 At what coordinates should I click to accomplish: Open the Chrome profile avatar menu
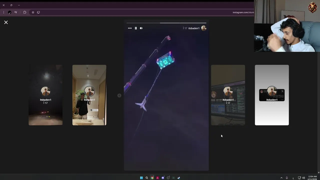pyautogui.click(x=9, y=12)
